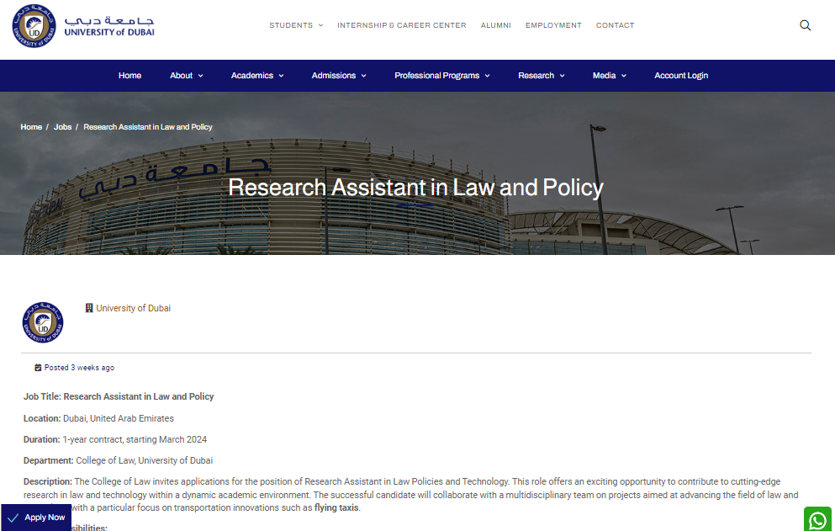Expand the Admissions menu
The width and height of the screenshot is (835, 531).
point(339,76)
